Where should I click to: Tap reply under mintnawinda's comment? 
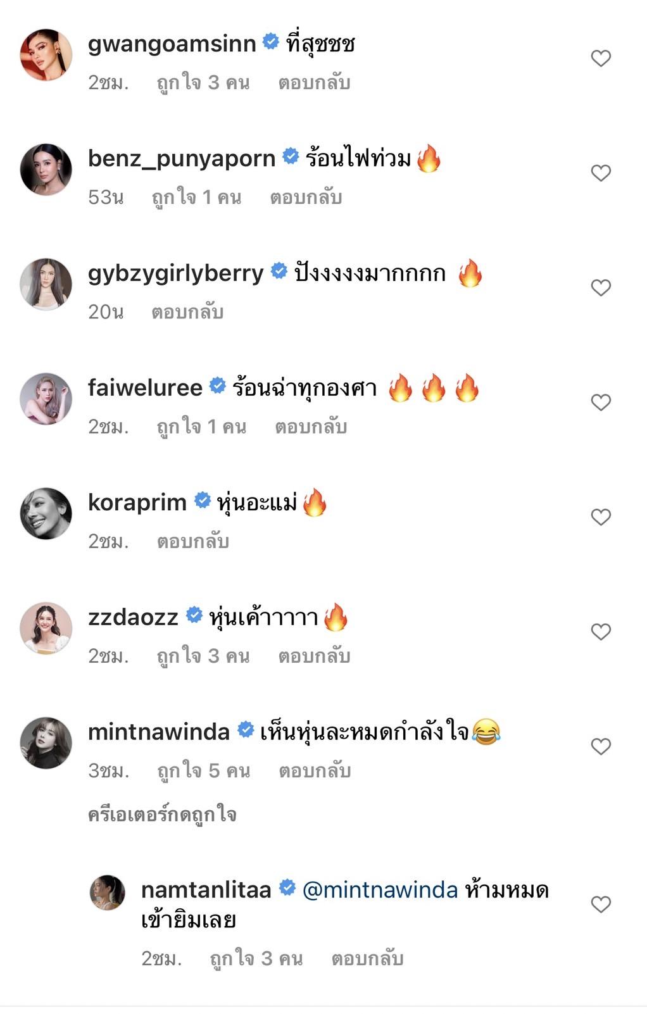(x=315, y=771)
